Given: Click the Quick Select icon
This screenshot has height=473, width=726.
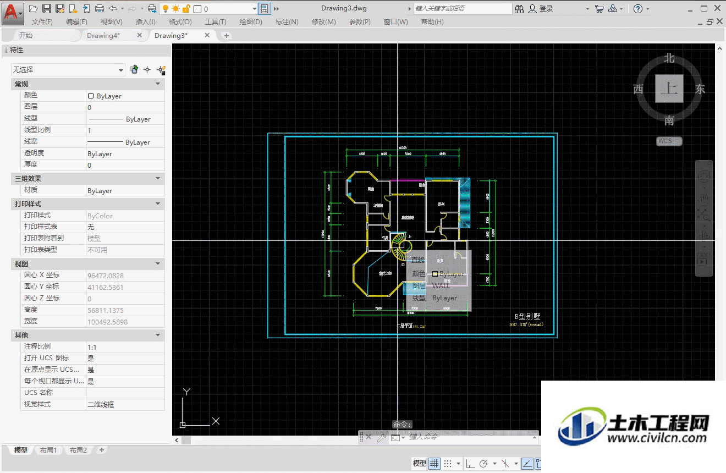Looking at the screenshot, I should [x=161, y=70].
